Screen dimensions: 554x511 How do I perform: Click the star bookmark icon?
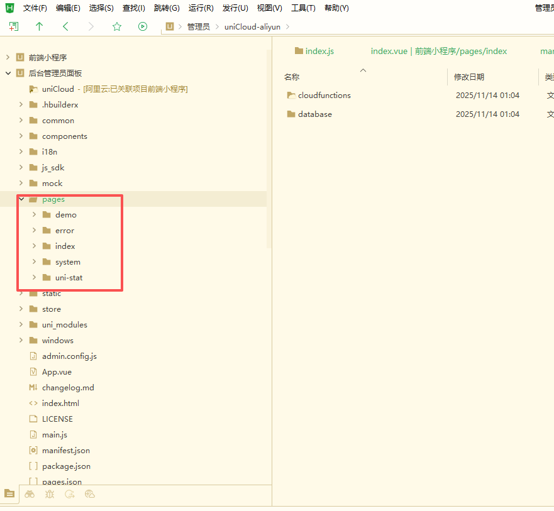point(116,26)
